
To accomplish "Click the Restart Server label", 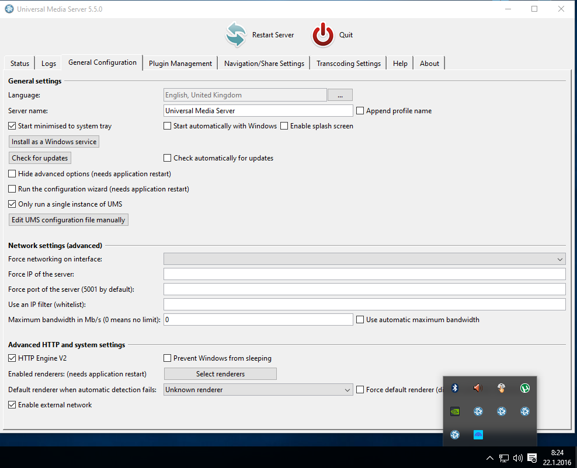I will (273, 35).
